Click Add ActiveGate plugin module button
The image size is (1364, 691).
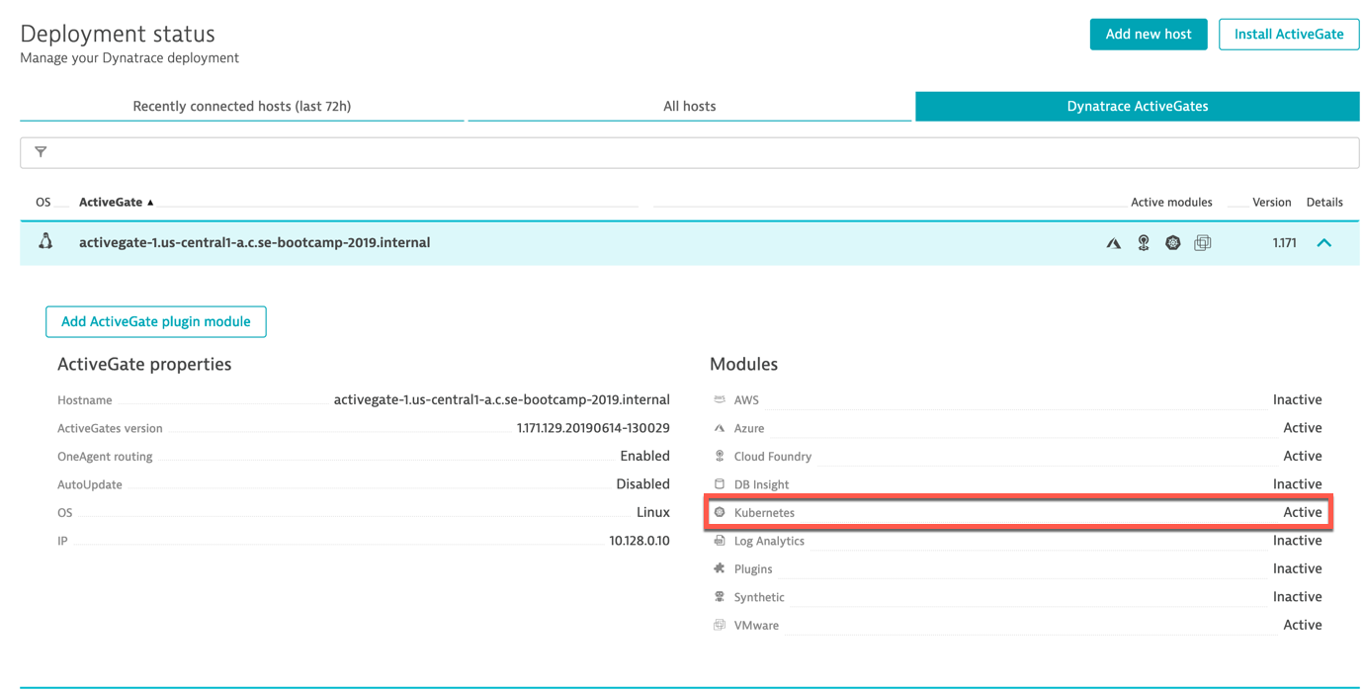click(156, 321)
